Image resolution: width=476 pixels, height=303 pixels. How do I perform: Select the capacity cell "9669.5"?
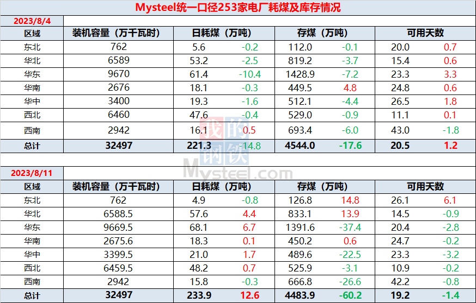(118, 228)
